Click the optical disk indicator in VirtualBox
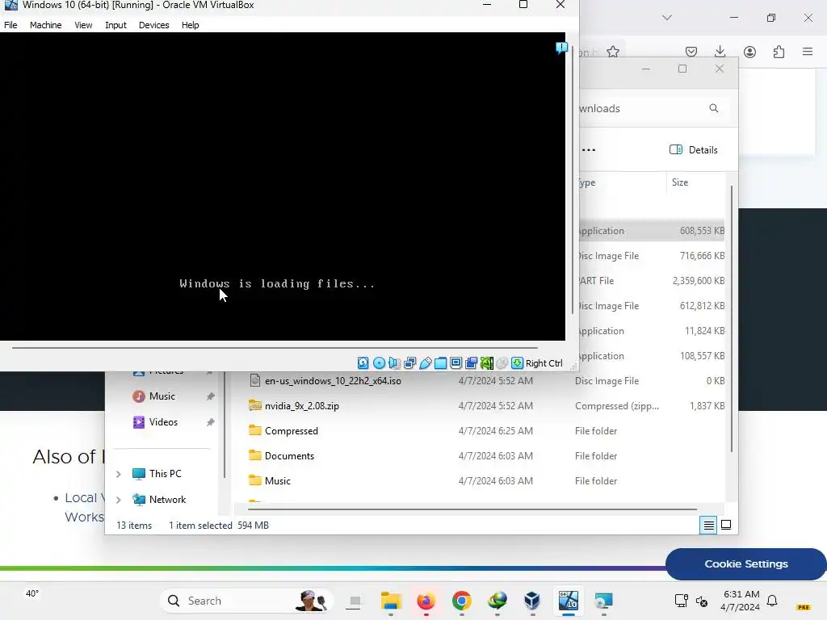 379,362
